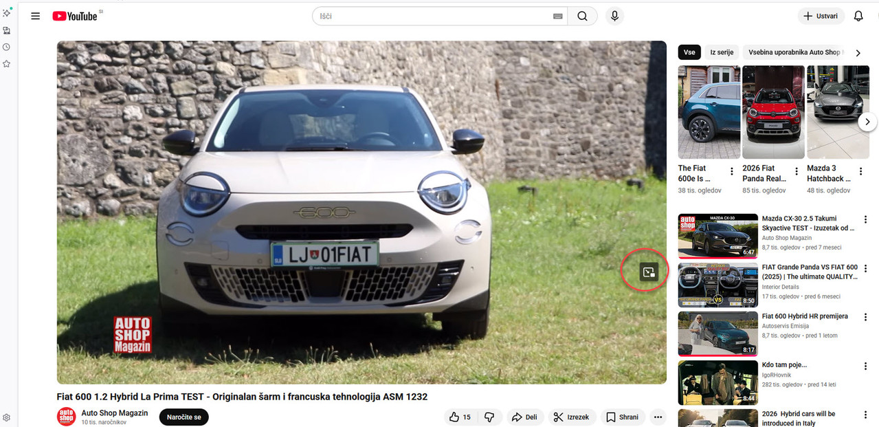Open options for 2026 Hybrid cars video
This screenshot has height=427, width=879.
865,415
